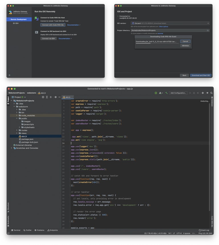Viewport: 219px width, 245px height.
Task: Click the SSH terminal icon in Gateway welcome window
Action: (36, 32)
